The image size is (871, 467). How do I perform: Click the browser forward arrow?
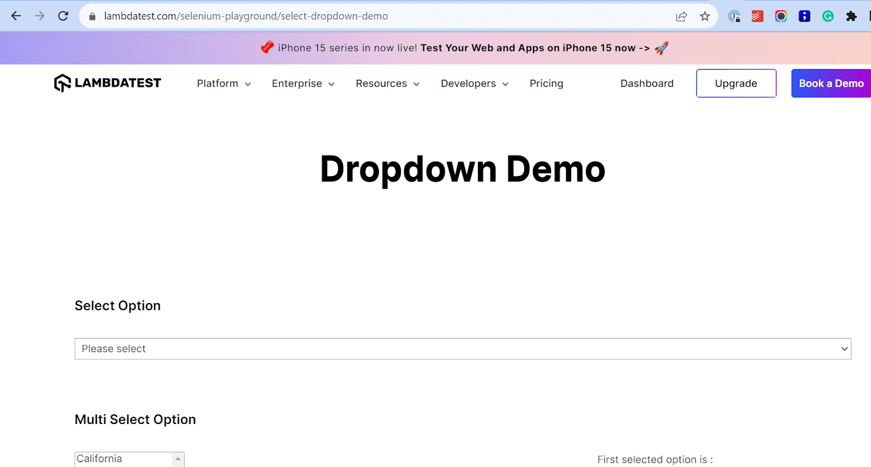coord(40,16)
